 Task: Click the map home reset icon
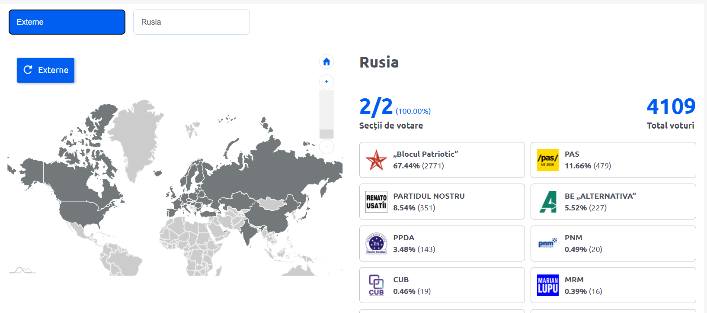(326, 62)
